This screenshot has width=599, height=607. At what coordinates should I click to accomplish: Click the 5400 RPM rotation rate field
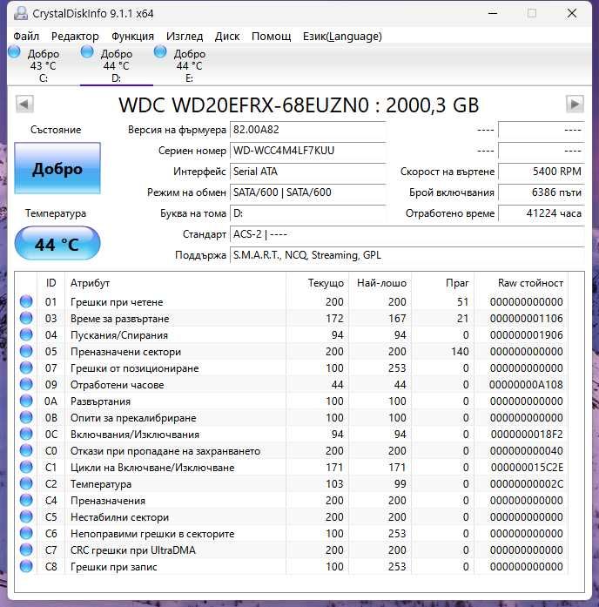click(x=542, y=172)
